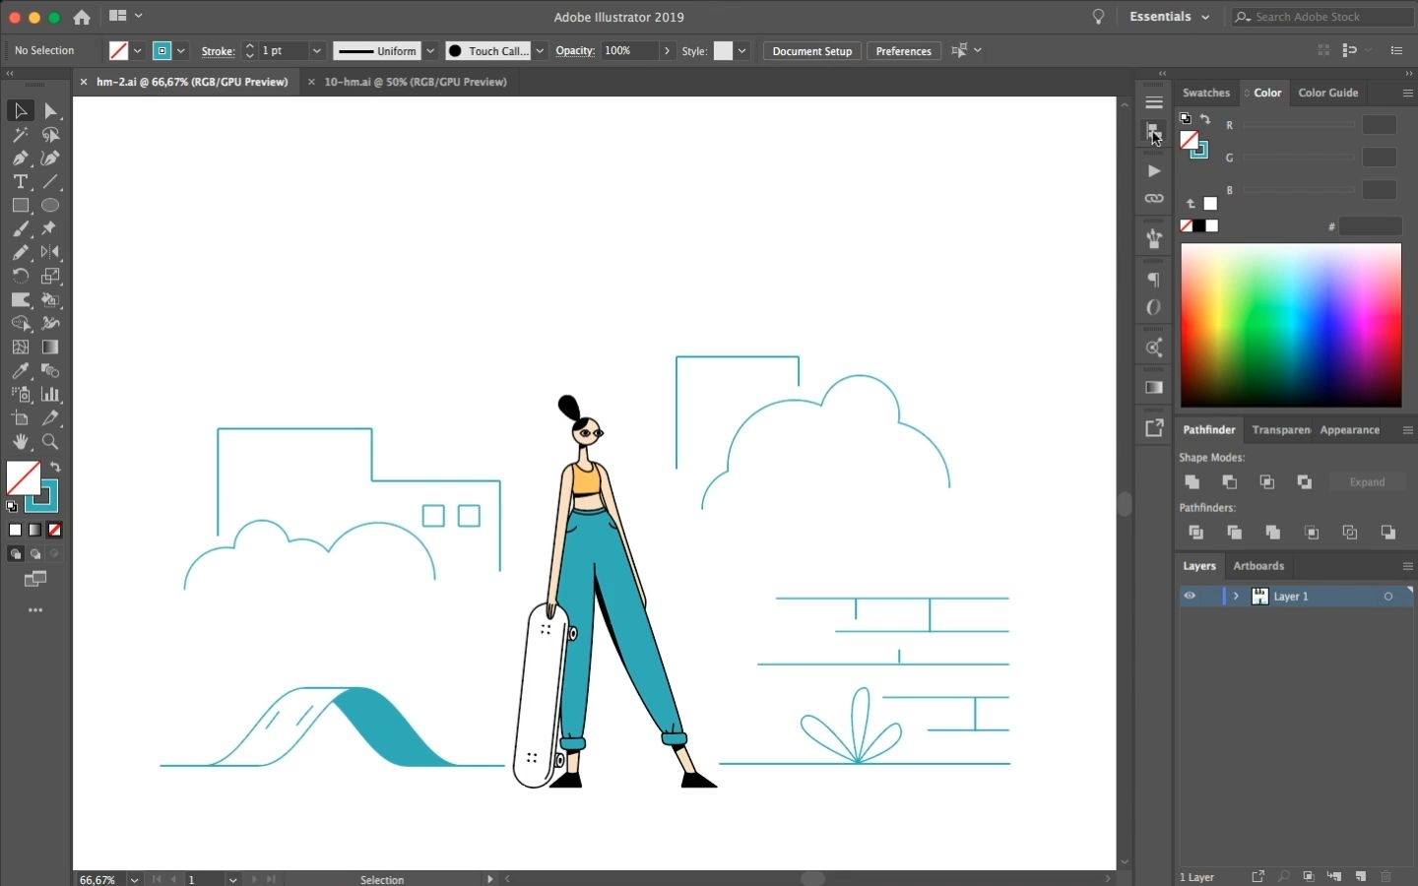Viewport: 1418px width, 886px height.
Task: Set paint mode to Color in toolbar
Action: pos(15,531)
